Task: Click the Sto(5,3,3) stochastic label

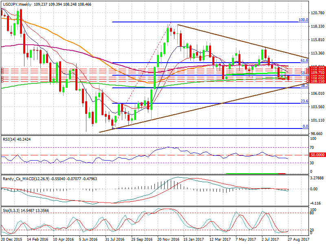Action: tap(11, 209)
